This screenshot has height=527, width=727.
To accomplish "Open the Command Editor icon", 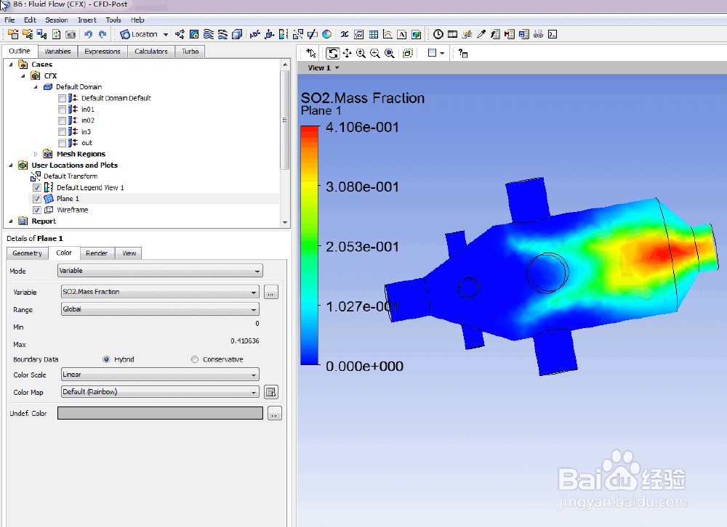I will 553,34.
